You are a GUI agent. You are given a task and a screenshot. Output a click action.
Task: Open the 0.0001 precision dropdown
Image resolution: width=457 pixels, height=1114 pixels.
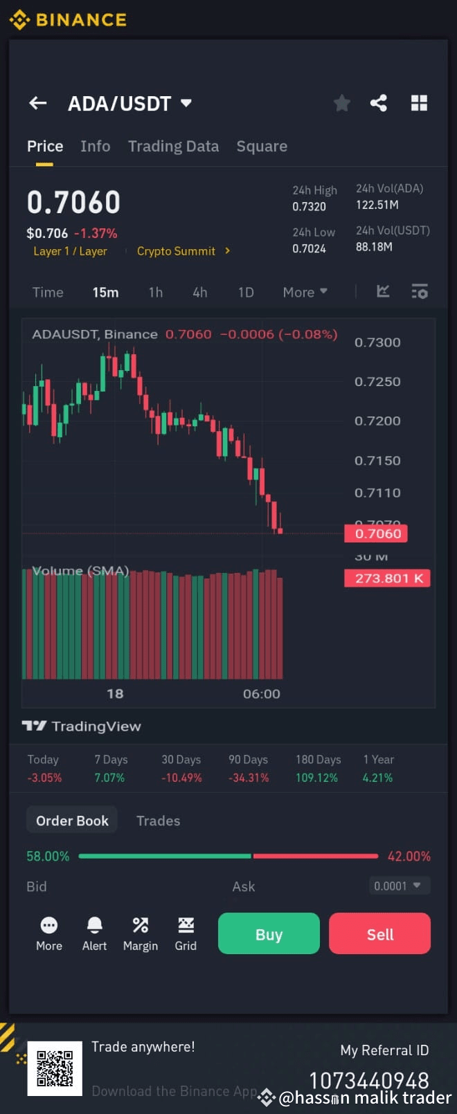pyautogui.click(x=400, y=886)
